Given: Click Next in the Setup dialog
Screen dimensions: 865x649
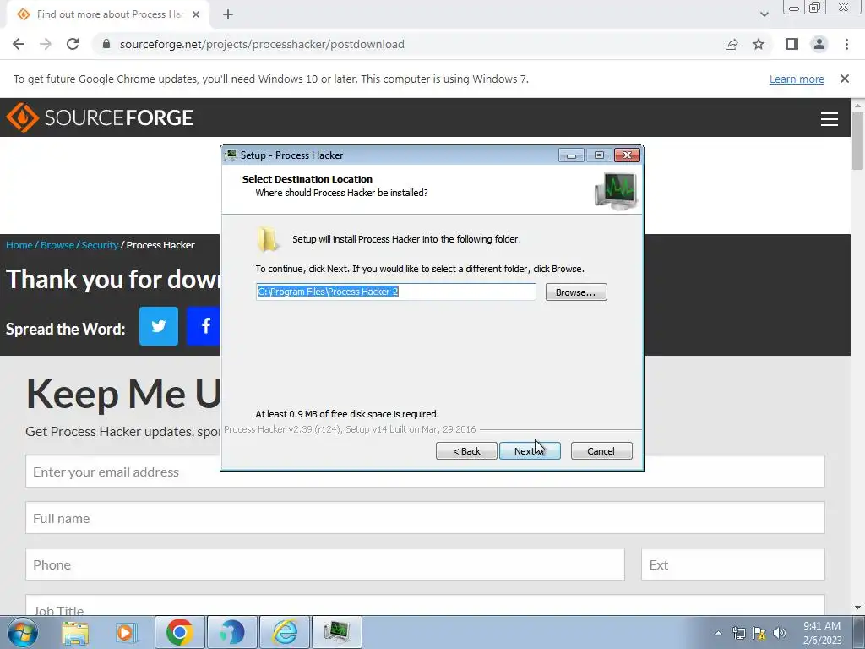Looking at the screenshot, I should click(530, 451).
